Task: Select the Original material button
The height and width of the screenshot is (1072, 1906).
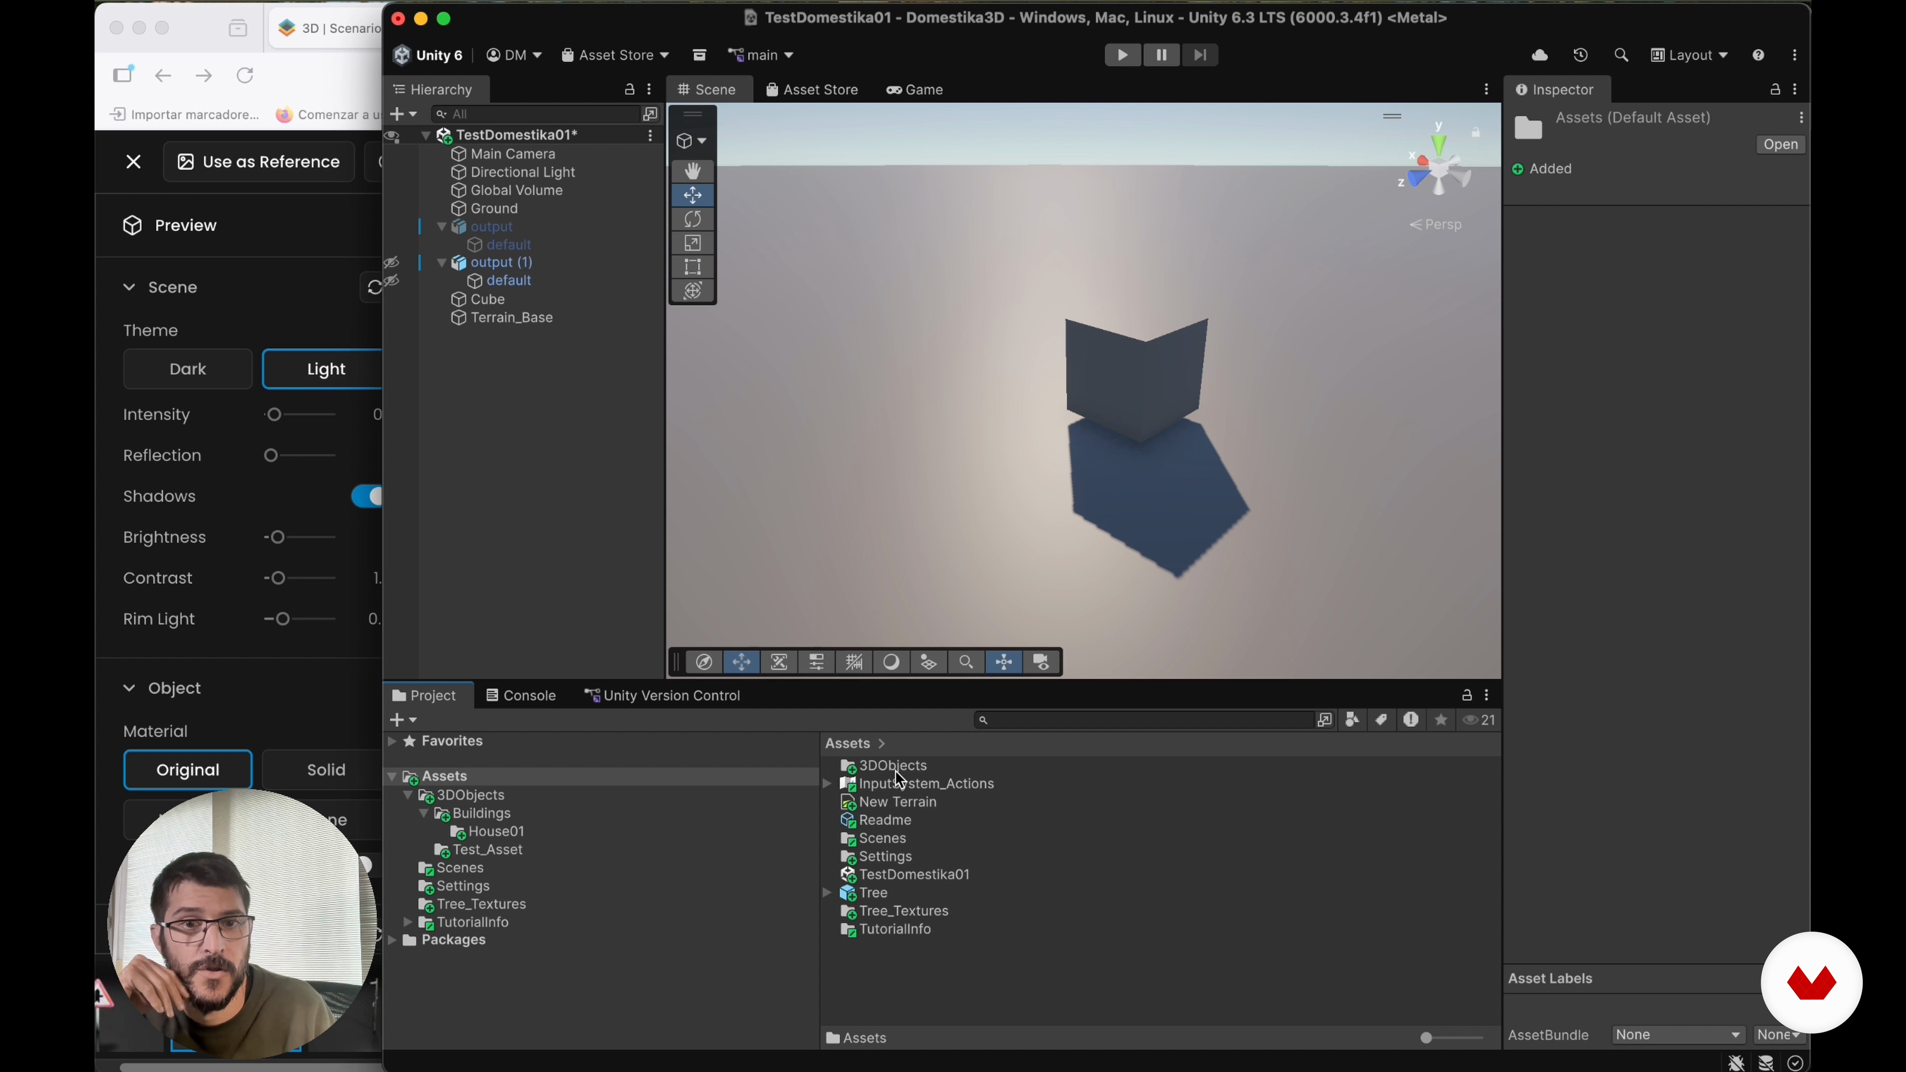Action: (x=188, y=770)
